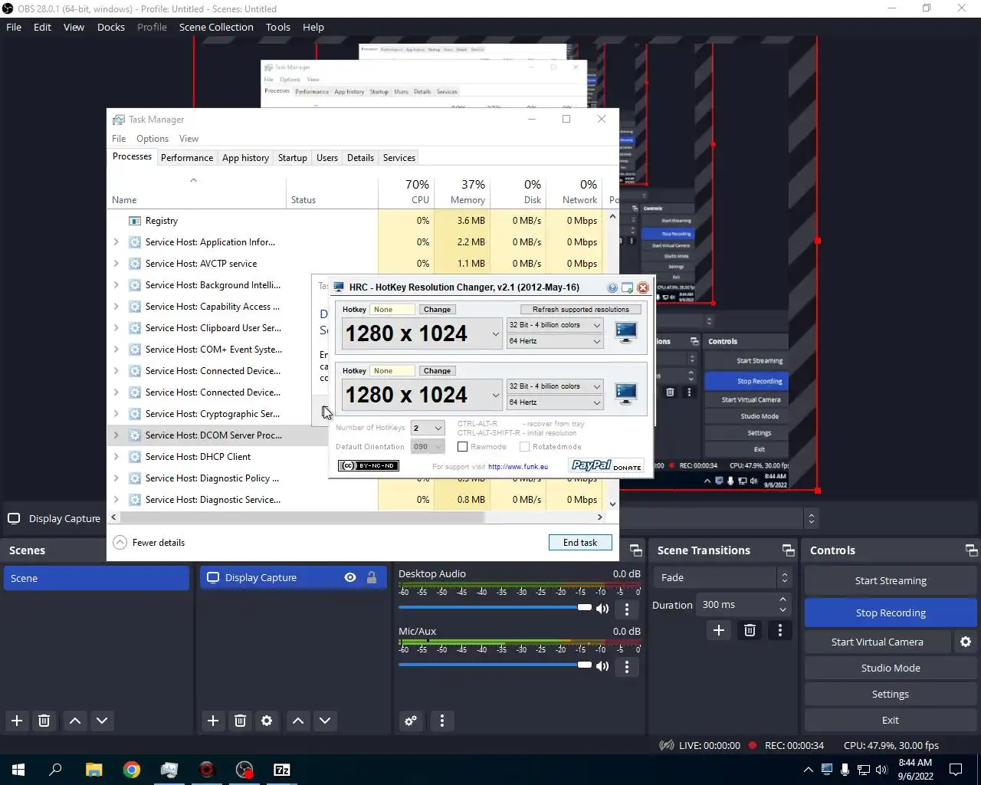Remove the transition with the trash icon
Image resolution: width=981 pixels, height=785 pixels.
(750, 630)
